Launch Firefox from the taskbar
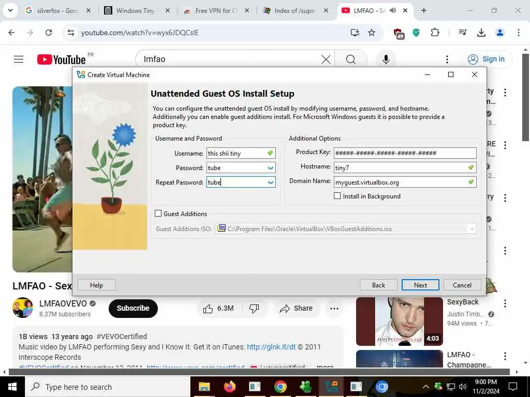530x397 pixels. click(x=229, y=387)
